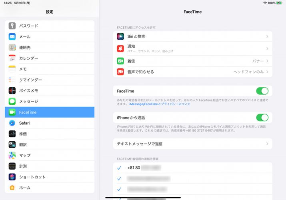This screenshot has width=286, height=200.
Task: Tap the 100% battery percentage
Action: tap(272, 3)
